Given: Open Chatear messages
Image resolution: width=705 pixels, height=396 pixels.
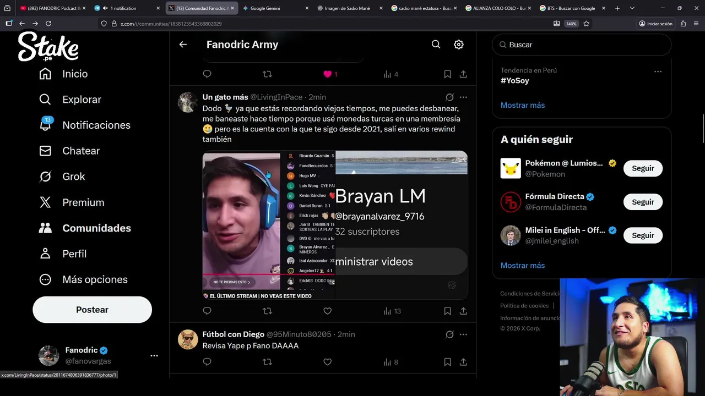Looking at the screenshot, I should [x=69, y=151].
